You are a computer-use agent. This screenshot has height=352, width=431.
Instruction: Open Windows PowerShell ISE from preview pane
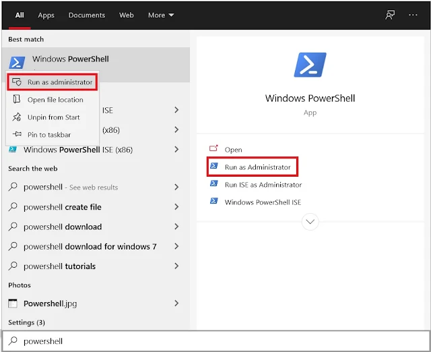(x=263, y=202)
